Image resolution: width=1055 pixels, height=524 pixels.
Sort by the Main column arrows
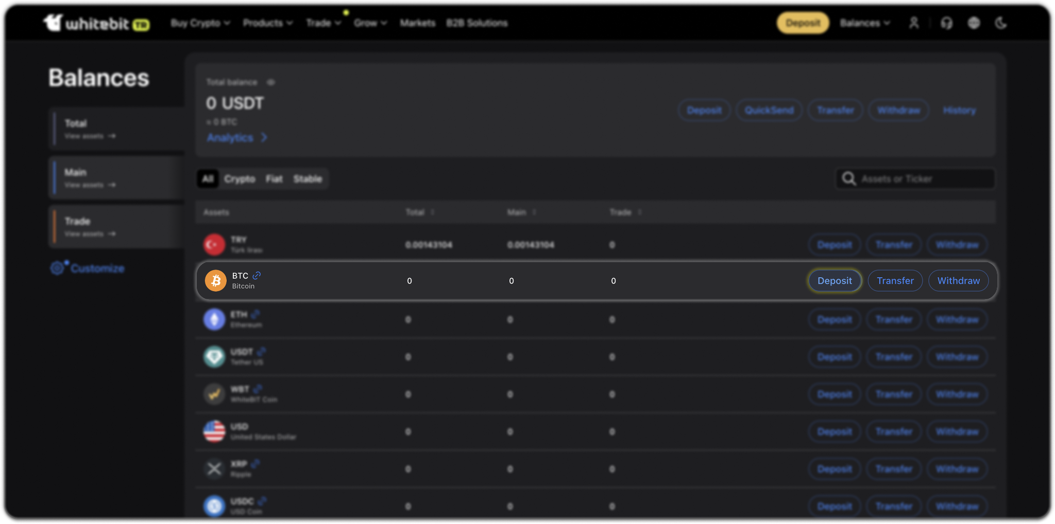pos(534,212)
